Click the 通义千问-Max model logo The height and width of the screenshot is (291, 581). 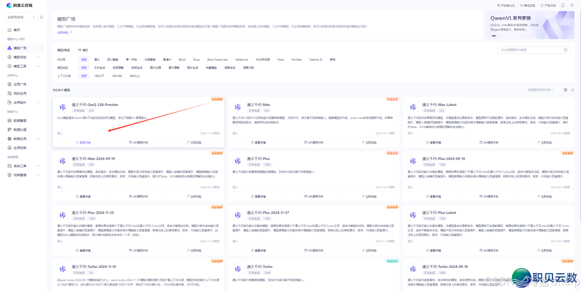(238, 107)
